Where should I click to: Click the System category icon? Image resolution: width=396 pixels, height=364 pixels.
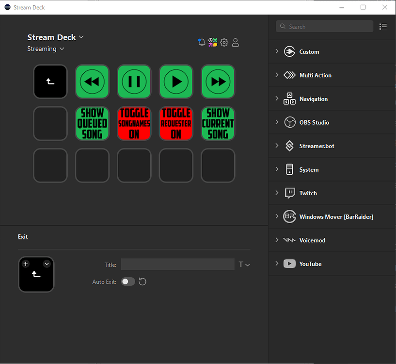coord(289,169)
